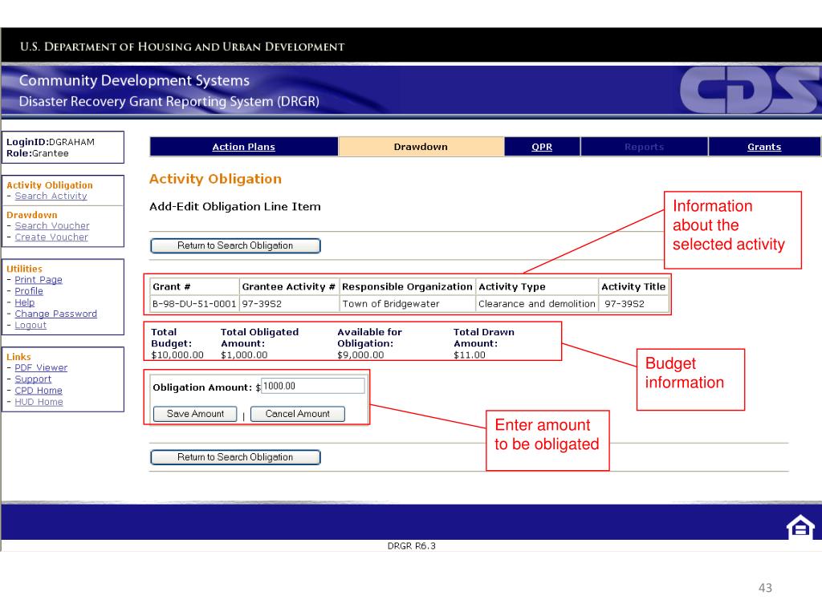Open the Search Activity link
This screenshot has width=822, height=616.
pos(51,196)
